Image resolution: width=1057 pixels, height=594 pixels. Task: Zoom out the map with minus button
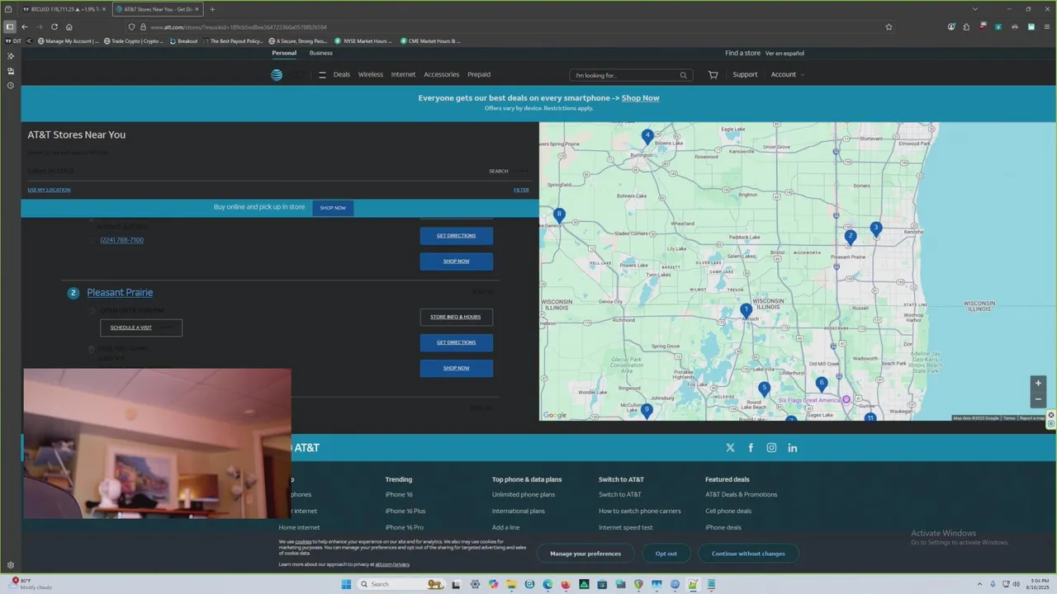tap(1038, 399)
